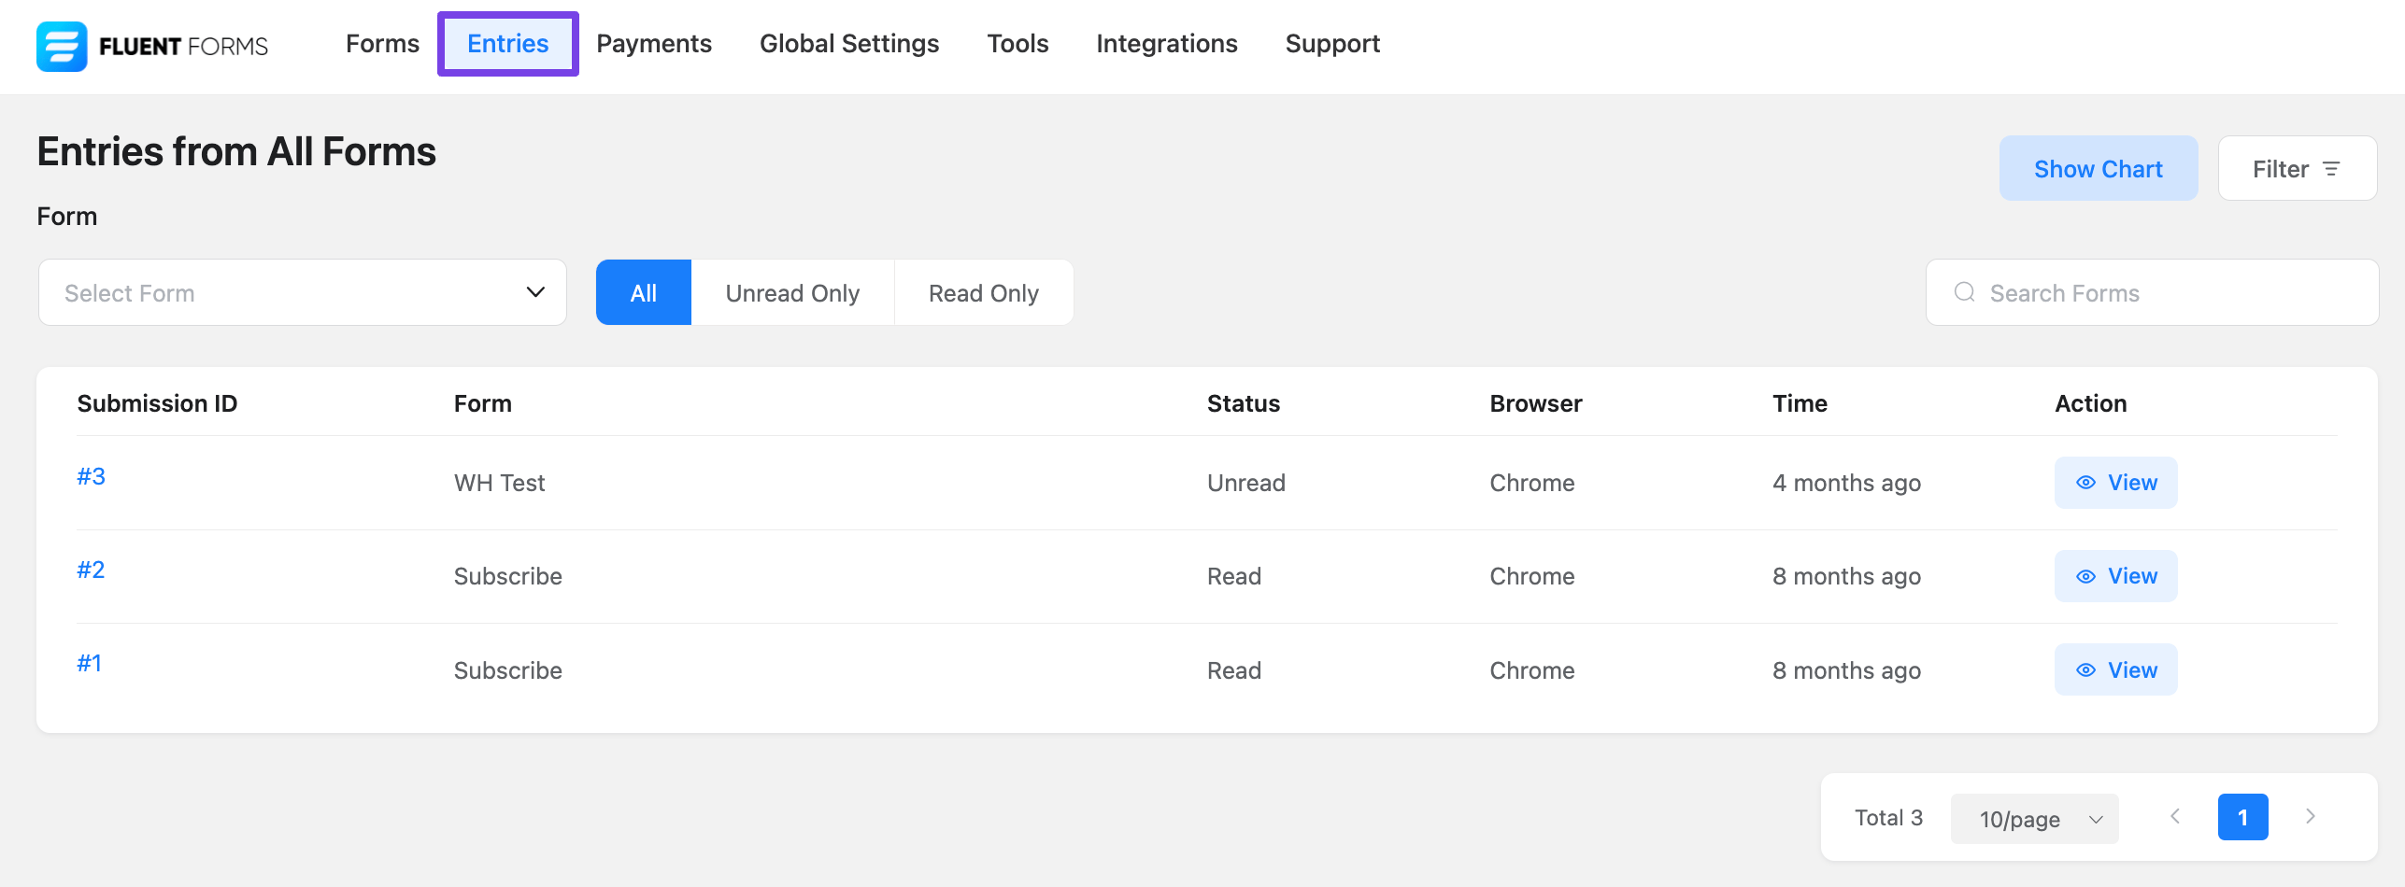Image resolution: width=2405 pixels, height=887 pixels.
Task: Click the Show Chart button
Action: (x=2099, y=168)
